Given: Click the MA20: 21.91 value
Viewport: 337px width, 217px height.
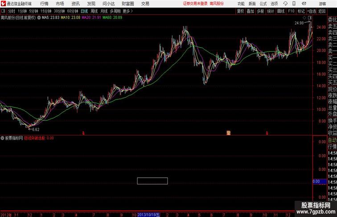Looking at the screenshot, I should pyautogui.click(x=91, y=18).
